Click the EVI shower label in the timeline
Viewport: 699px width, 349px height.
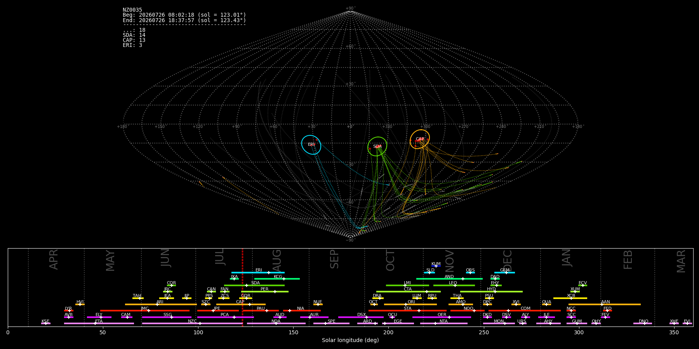tap(687, 321)
